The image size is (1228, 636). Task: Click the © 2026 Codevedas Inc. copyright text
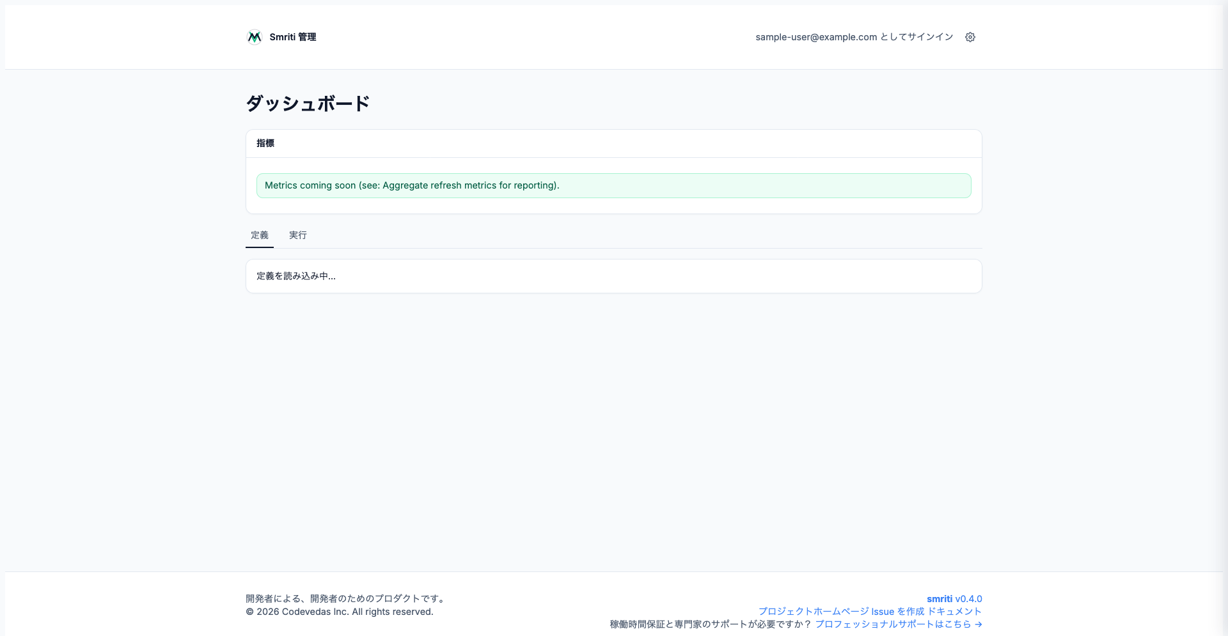tap(339, 612)
